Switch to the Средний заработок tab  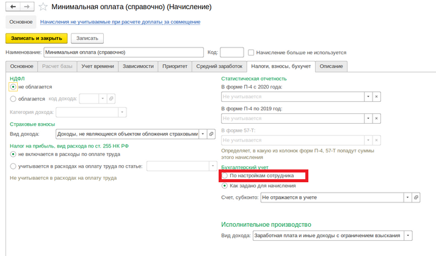[x=219, y=66]
